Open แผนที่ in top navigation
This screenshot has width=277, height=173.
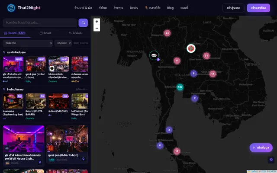click(x=184, y=8)
